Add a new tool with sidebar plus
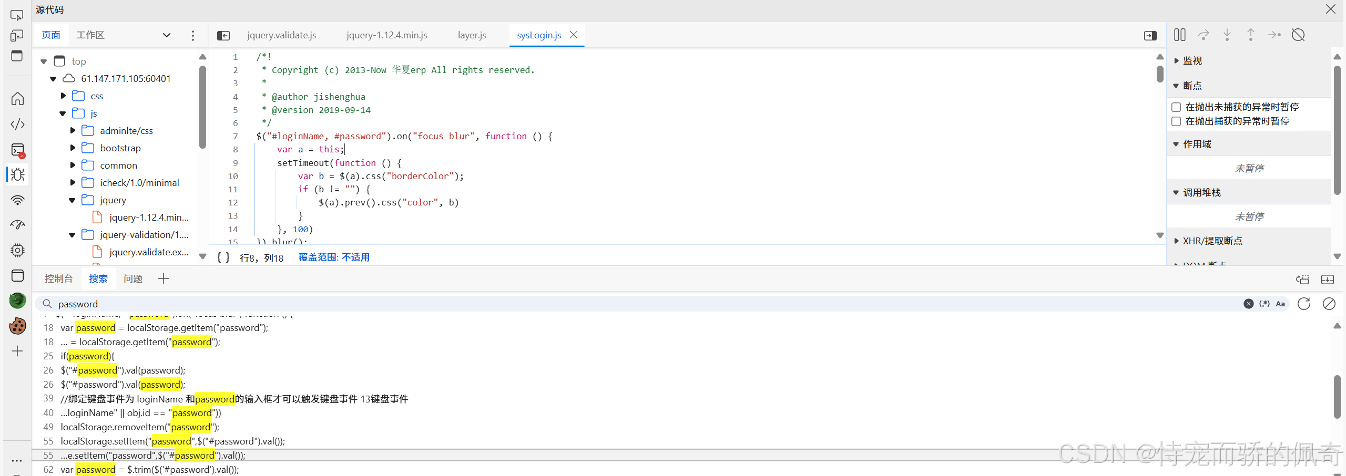The height and width of the screenshot is (476, 1346). click(x=17, y=351)
